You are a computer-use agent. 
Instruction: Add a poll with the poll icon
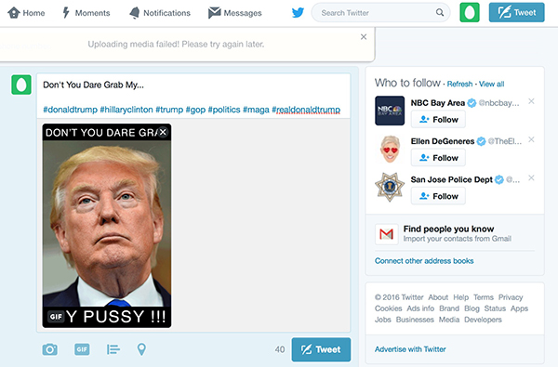[x=113, y=349]
